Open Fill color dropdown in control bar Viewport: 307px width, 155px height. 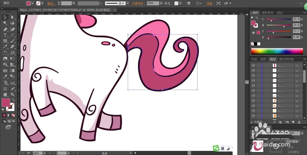pos(33,3)
